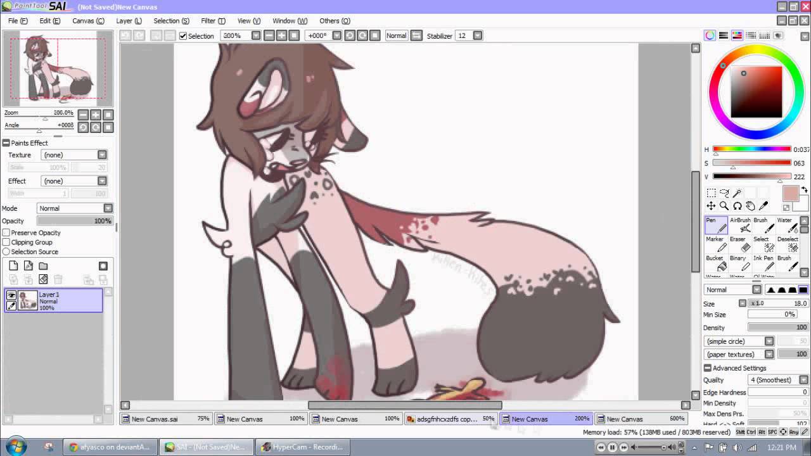Adjust layer Opacity slider
This screenshot has width=811, height=456.
click(x=75, y=221)
